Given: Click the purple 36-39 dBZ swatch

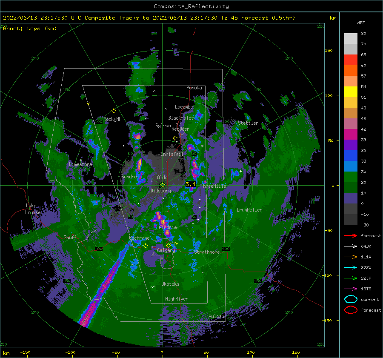Looking at the screenshot, I should point(351,145).
